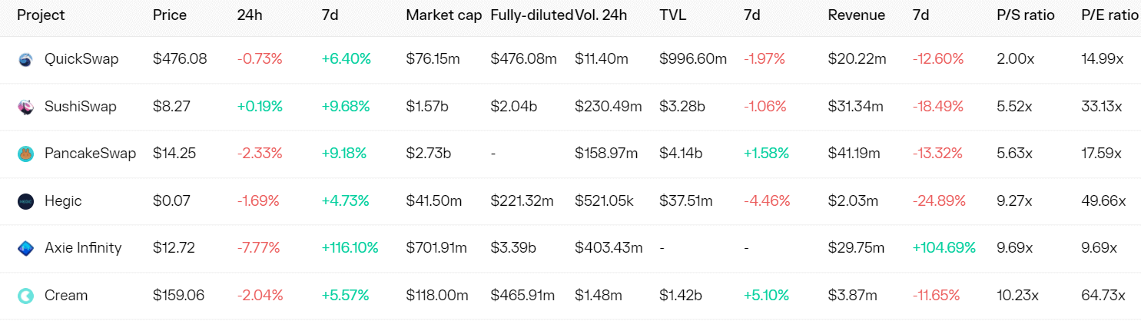Screen dimensions: 1141x321
Task: Sort by Revenue column header
Action: (x=856, y=15)
